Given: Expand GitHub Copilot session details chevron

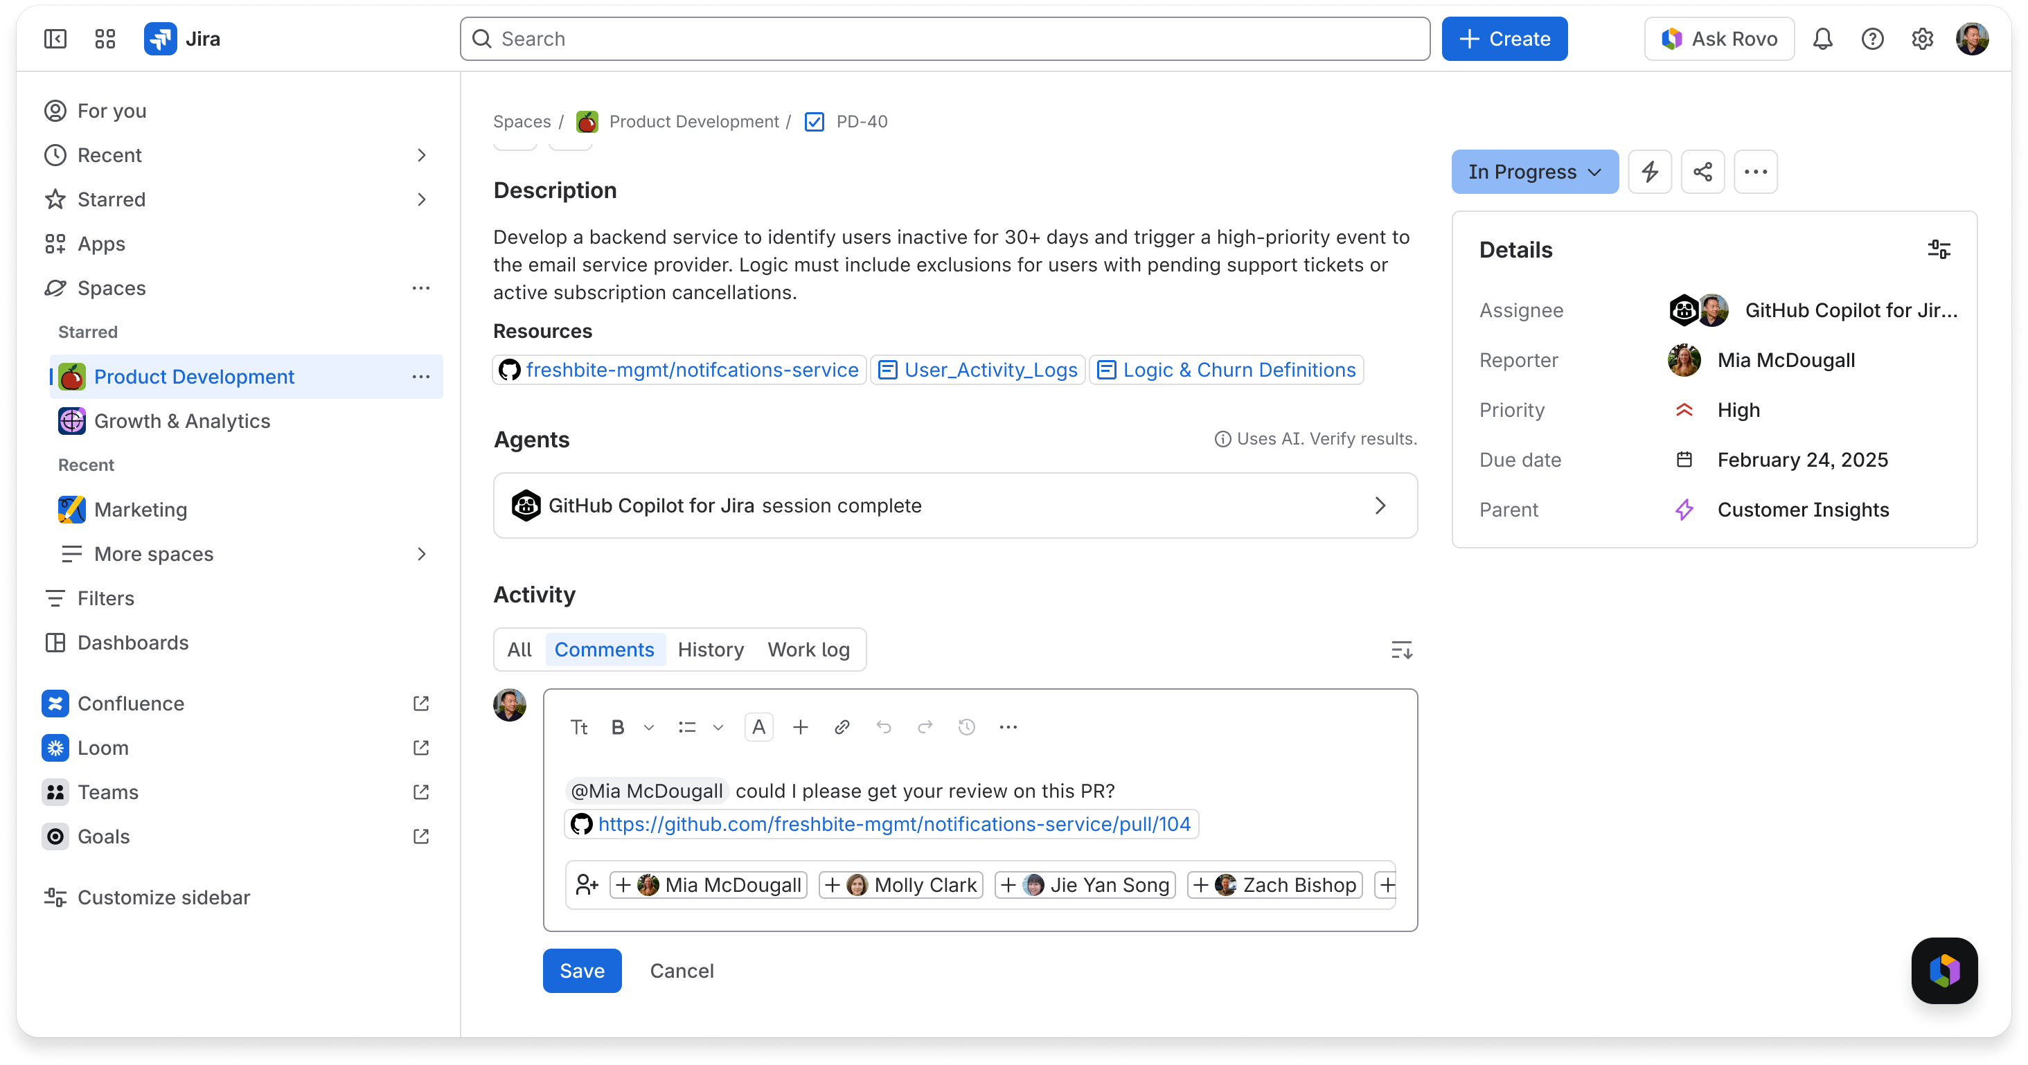Looking at the screenshot, I should [1380, 505].
